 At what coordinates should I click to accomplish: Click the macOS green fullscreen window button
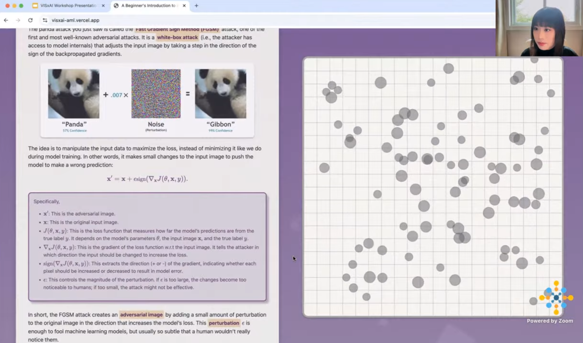21,6
